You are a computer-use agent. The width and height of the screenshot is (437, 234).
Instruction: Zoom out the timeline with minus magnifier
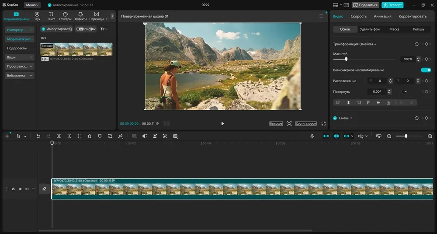tap(389, 136)
